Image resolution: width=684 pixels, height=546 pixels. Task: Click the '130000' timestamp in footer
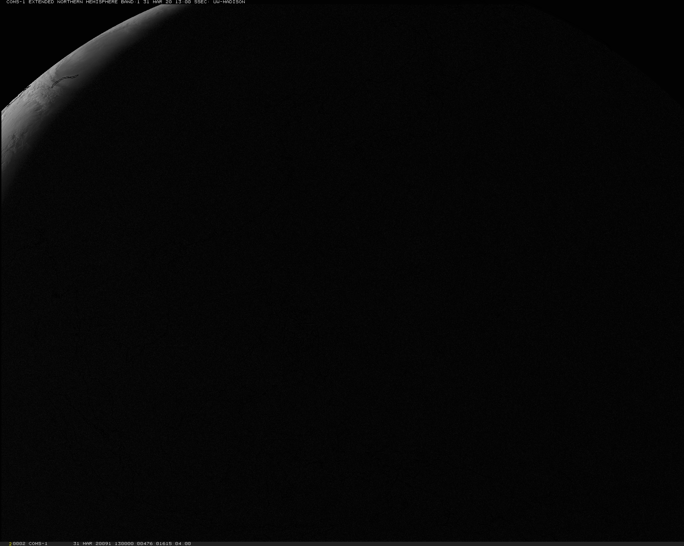[124, 544]
